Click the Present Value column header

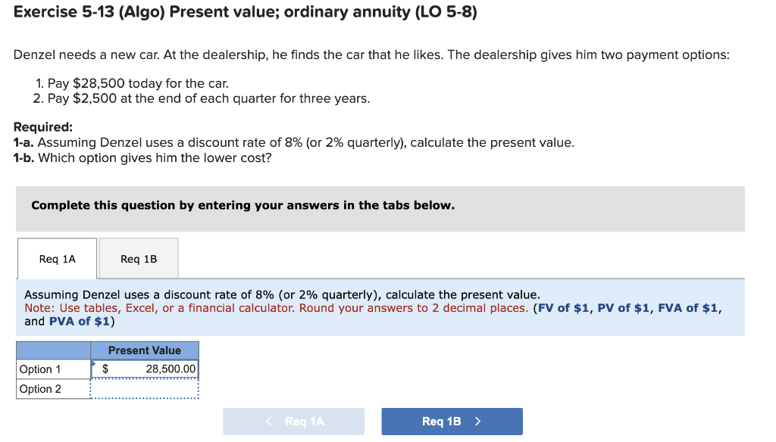(x=145, y=350)
